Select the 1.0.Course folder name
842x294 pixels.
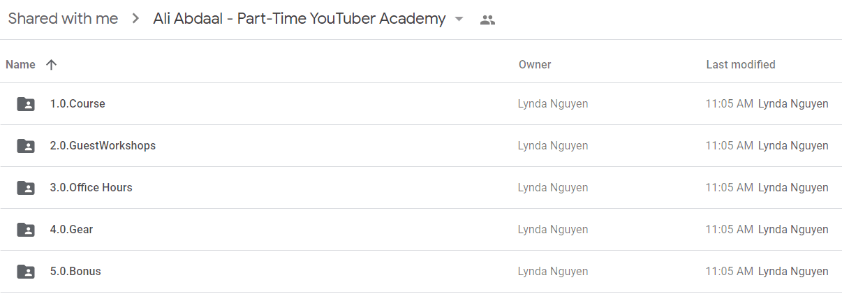coord(77,104)
